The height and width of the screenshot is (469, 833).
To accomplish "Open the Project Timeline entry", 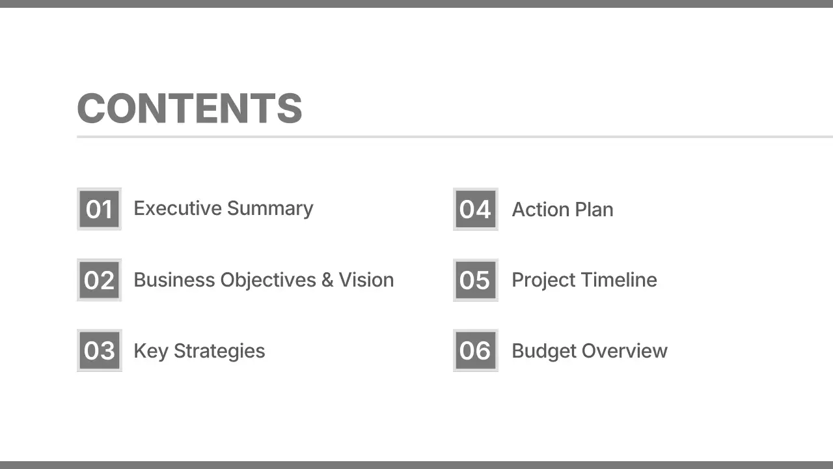I will point(584,280).
